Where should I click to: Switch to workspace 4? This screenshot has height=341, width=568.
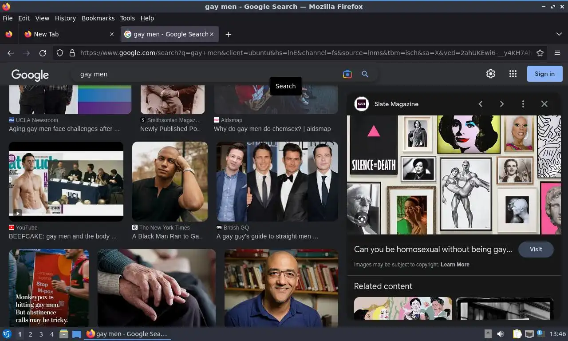point(51,334)
